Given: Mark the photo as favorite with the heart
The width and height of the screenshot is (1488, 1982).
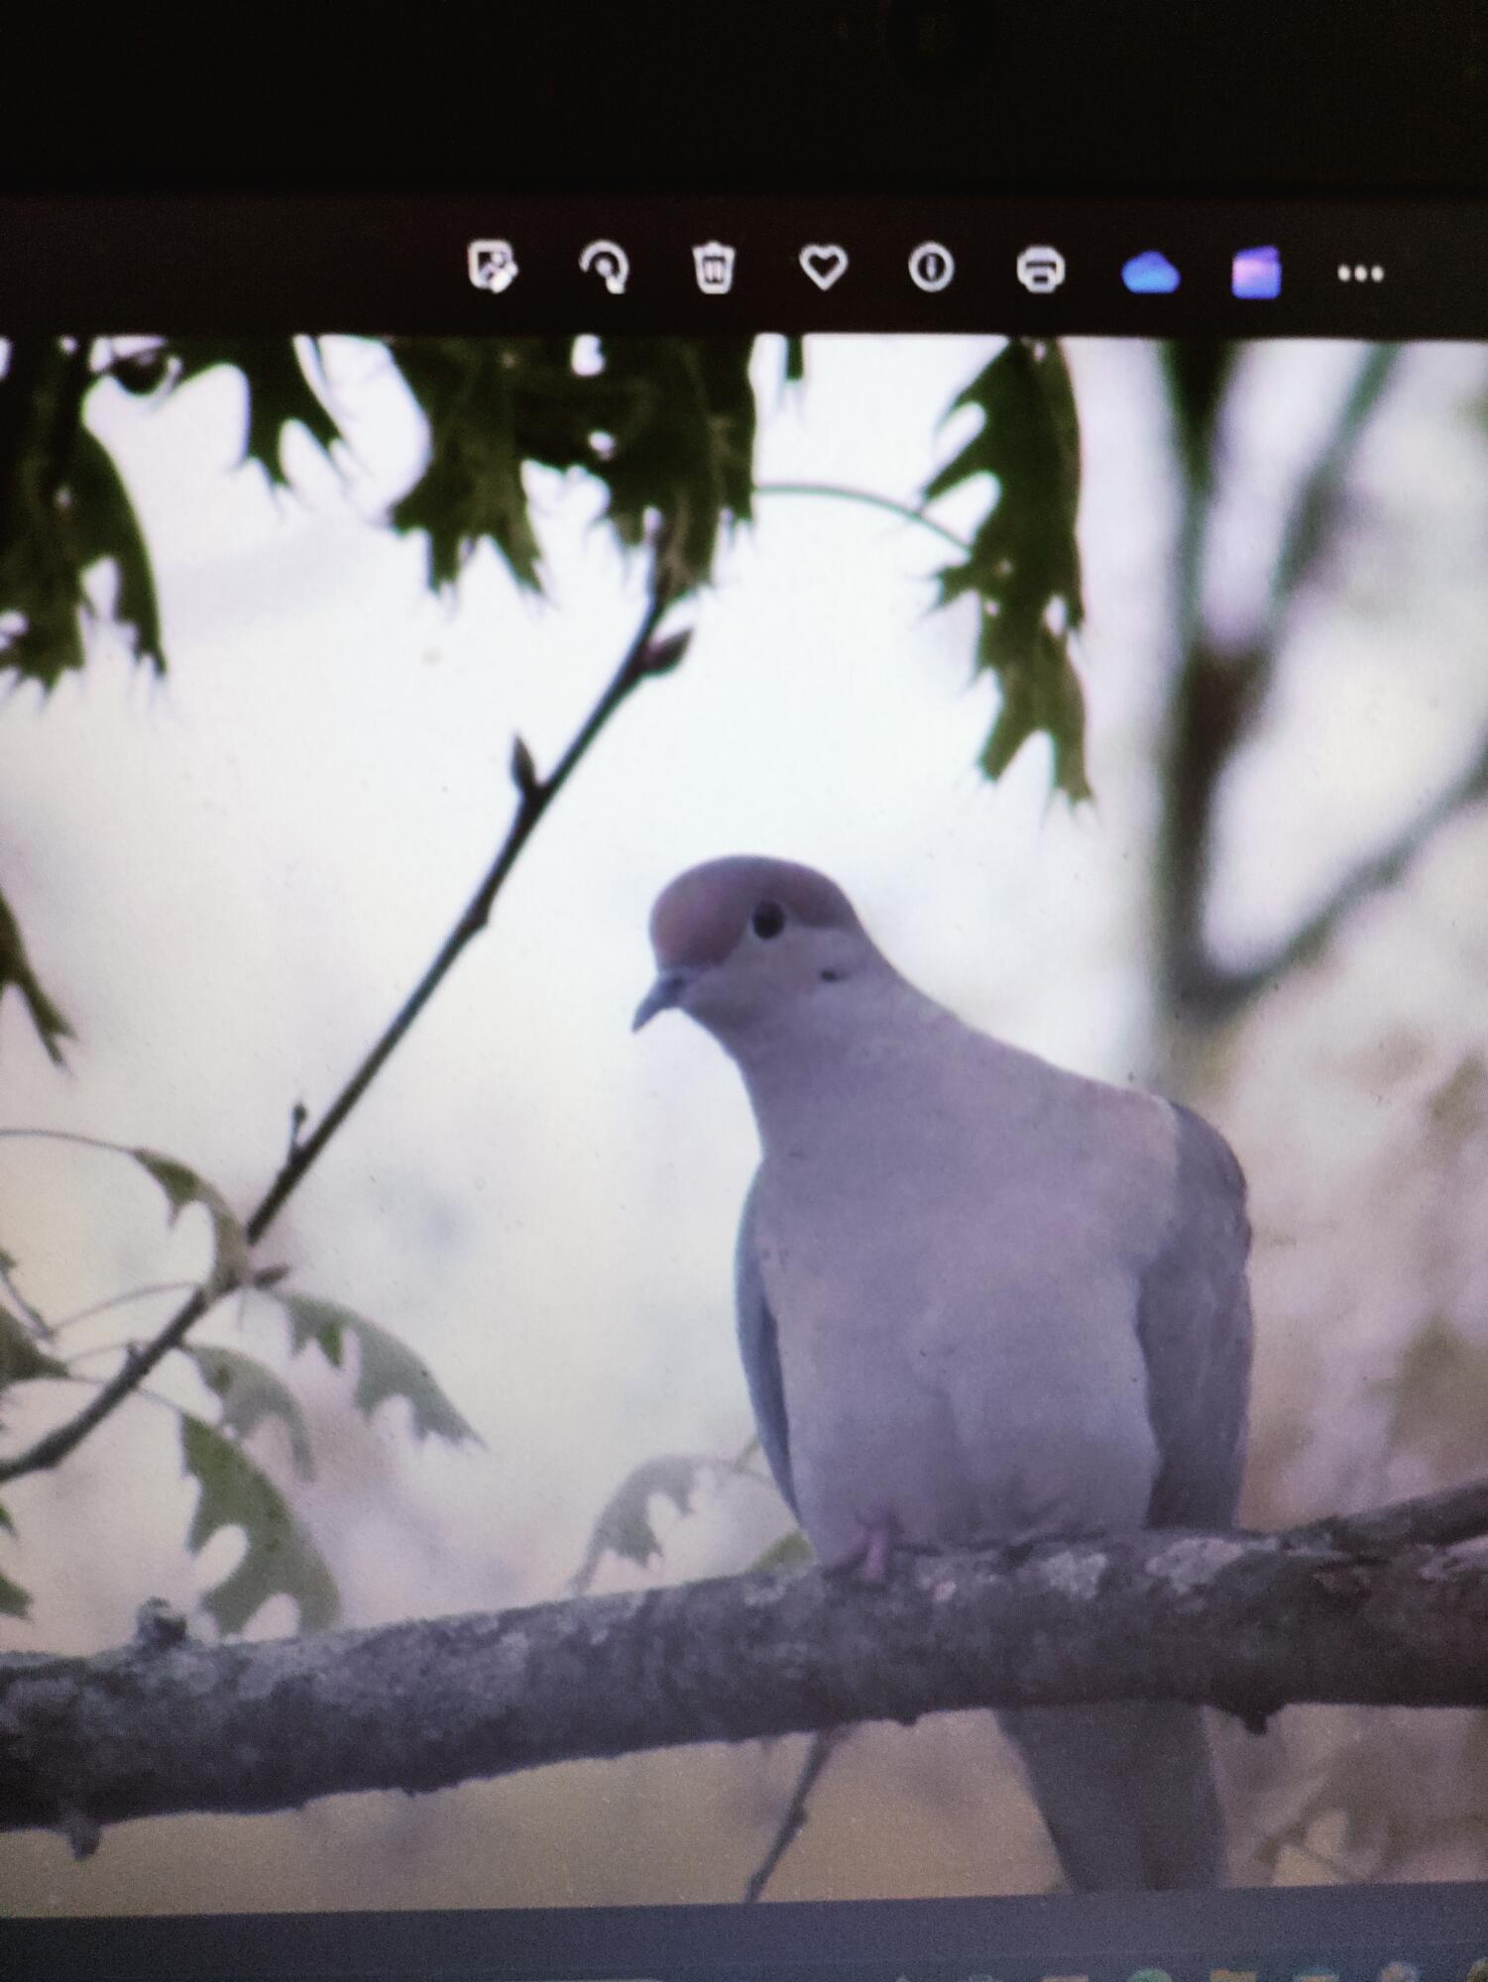Looking at the screenshot, I should [x=823, y=268].
